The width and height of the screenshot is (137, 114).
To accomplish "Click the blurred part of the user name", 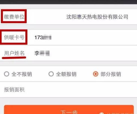I will [45, 53].
